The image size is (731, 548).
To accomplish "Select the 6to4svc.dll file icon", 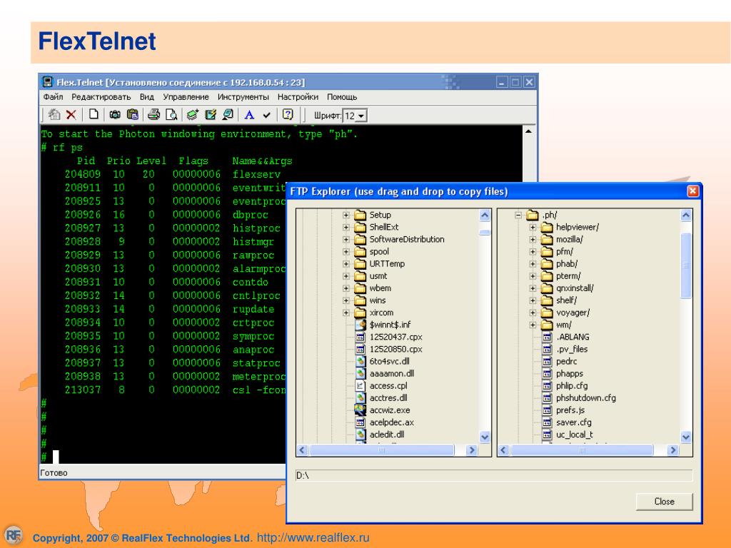I will [x=360, y=361].
